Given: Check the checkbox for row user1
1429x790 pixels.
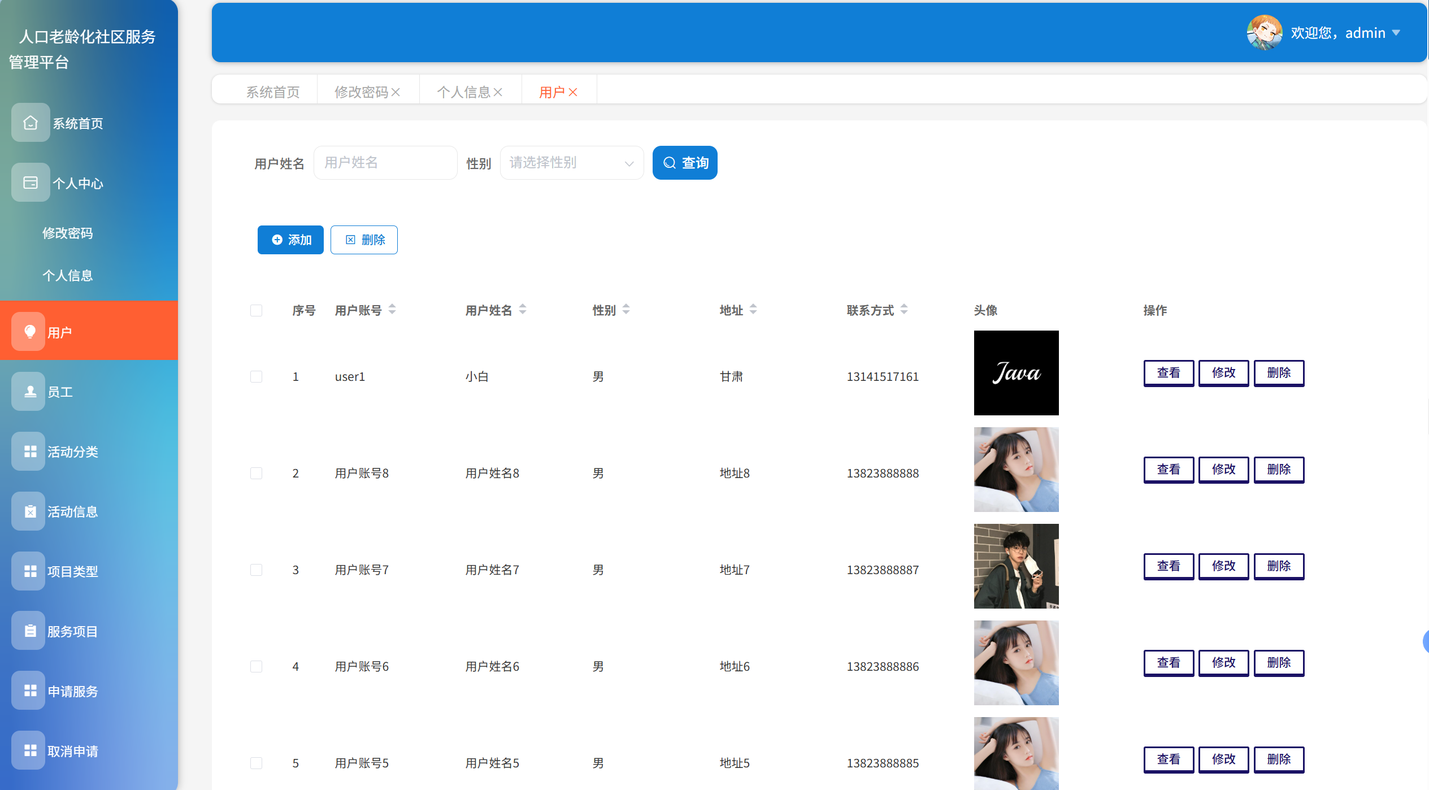Looking at the screenshot, I should point(256,376).
